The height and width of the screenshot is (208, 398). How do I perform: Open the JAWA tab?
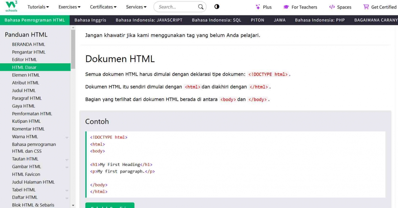click(x=280, y=20)
